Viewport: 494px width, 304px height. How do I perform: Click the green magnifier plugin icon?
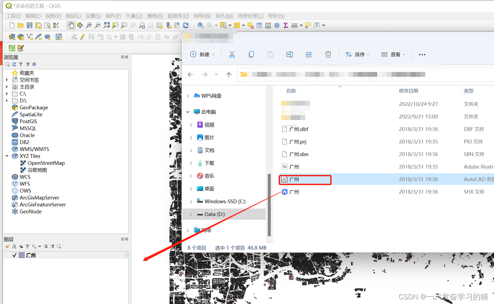pos(12,48)
